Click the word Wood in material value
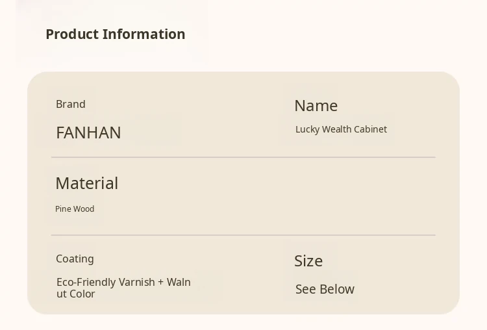The width and height of the screenshot is (487, 330). click(84, 209)
